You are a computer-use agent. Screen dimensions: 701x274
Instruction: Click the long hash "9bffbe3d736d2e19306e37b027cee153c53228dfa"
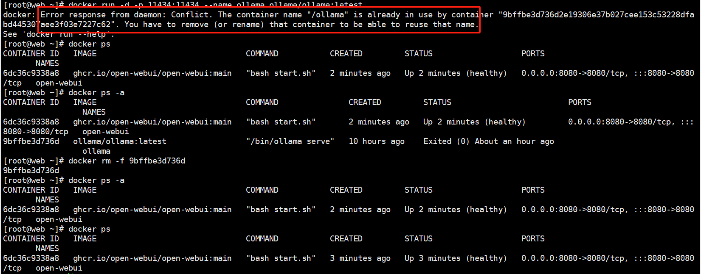coord(597,15)
